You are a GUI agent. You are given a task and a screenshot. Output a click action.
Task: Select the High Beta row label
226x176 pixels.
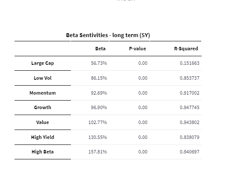pos(43,152)
